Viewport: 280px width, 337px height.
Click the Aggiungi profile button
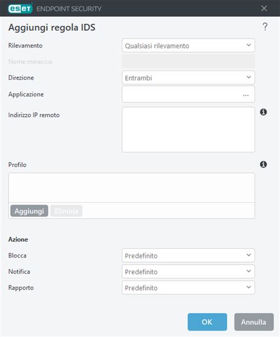[29, 211]
